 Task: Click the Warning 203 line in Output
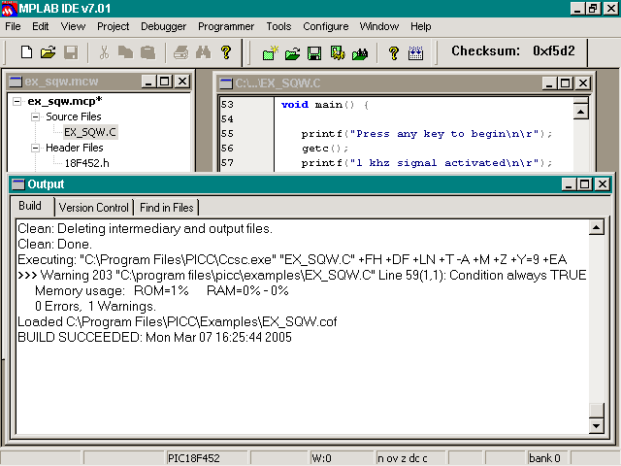tap(302, 276)
